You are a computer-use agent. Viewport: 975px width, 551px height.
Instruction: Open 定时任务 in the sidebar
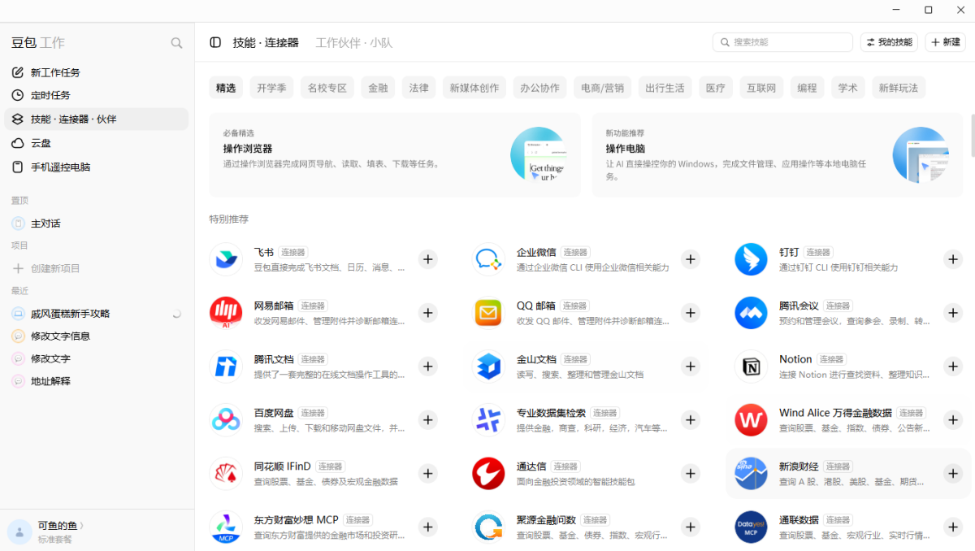(x=97, y=95)
